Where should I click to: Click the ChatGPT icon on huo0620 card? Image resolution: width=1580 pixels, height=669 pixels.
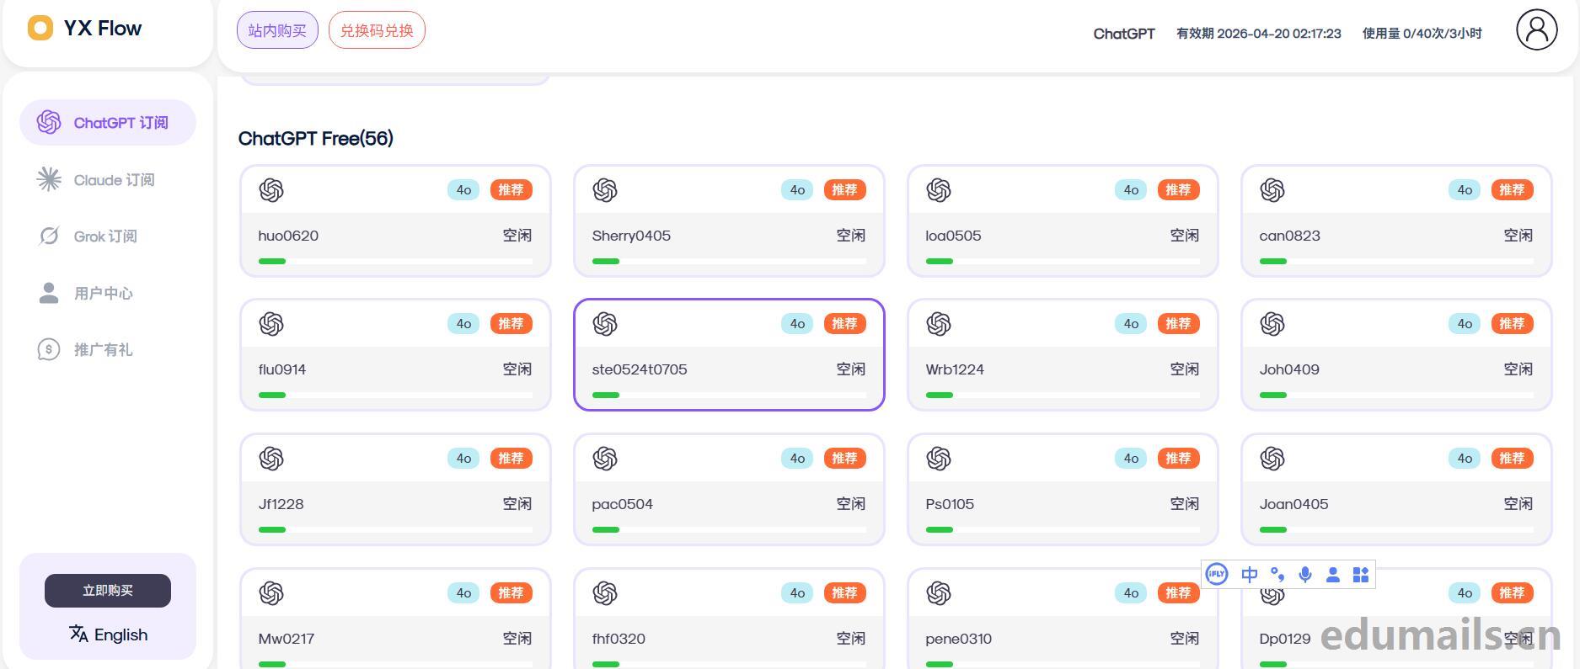(x=271, y=190)
